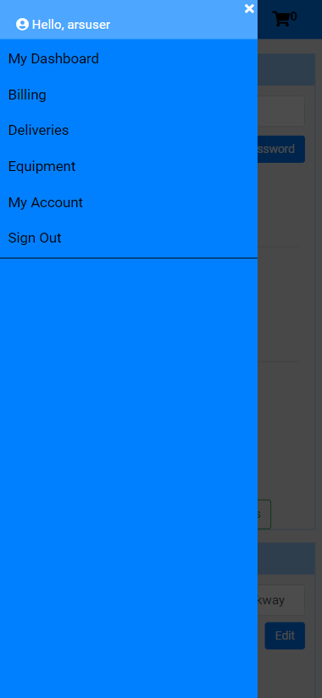Click the first dark card header behind the overlay

[286, 69]
